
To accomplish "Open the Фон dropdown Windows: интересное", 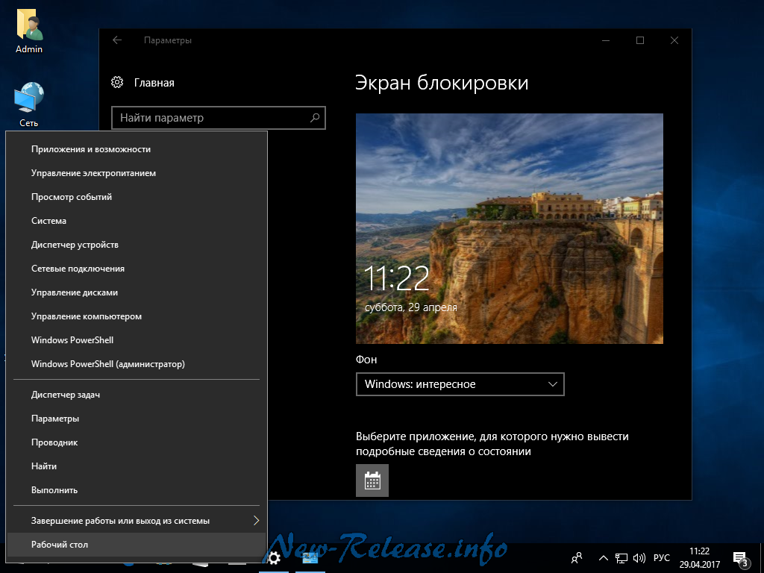I will tap(460, 384).
